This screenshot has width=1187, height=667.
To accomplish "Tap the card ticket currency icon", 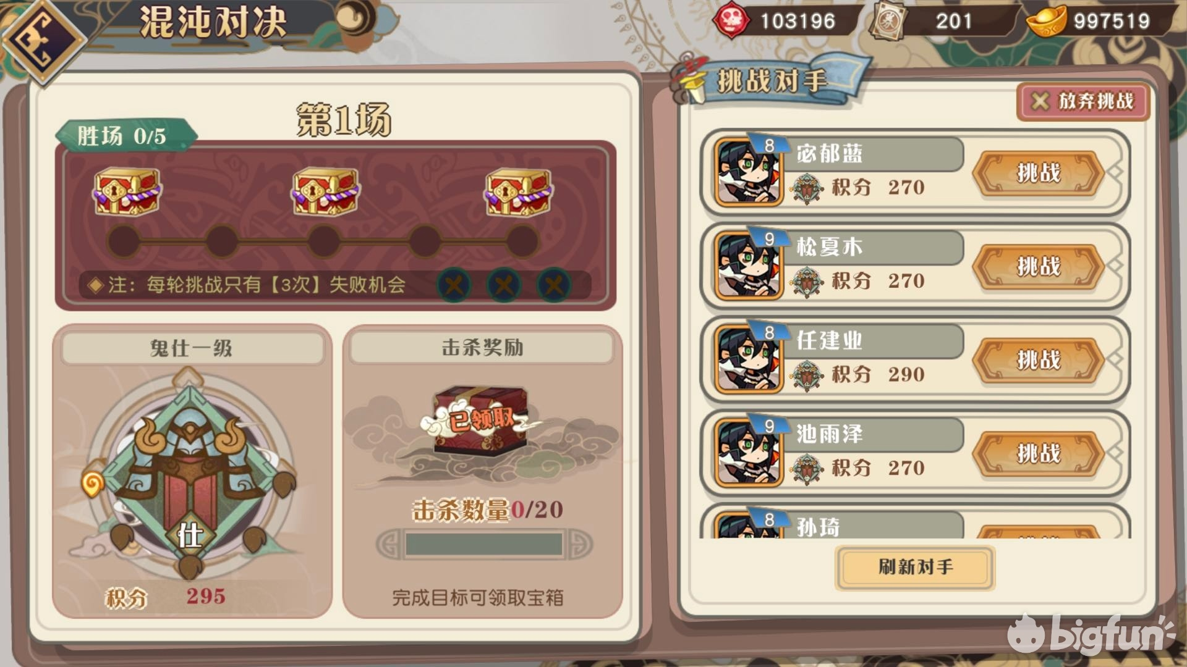I will pyautogui.click(x=888, y=20).
